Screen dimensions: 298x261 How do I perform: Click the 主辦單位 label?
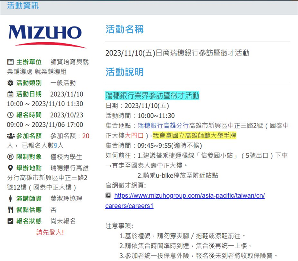tap(29, 62)
